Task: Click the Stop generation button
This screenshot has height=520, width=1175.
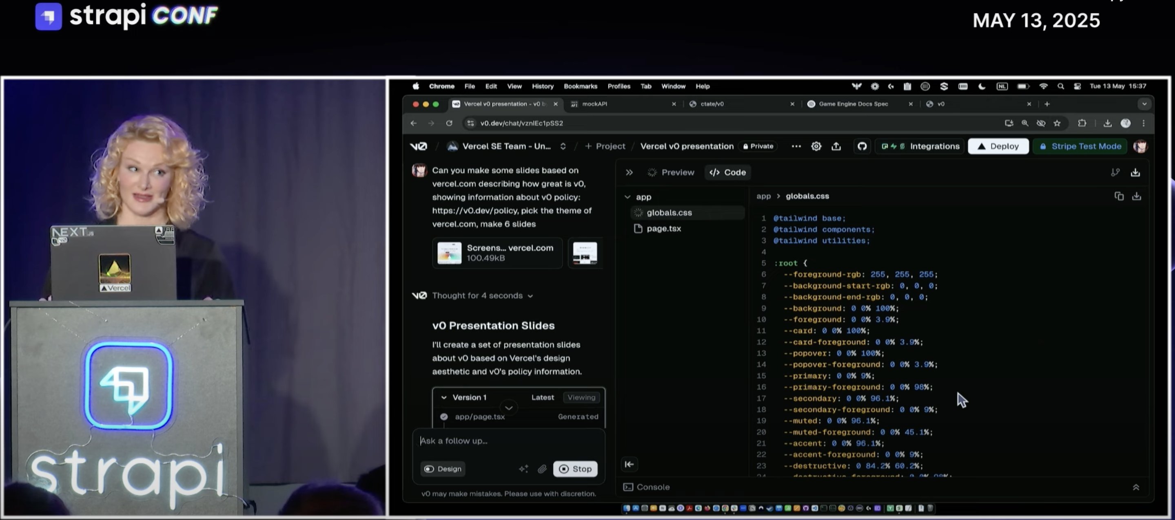Action: coord(575,469)
